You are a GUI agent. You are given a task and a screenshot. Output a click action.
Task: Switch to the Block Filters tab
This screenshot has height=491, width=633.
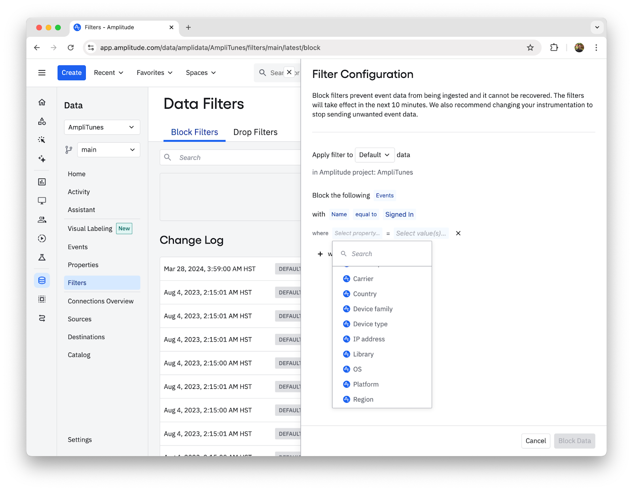195,133
